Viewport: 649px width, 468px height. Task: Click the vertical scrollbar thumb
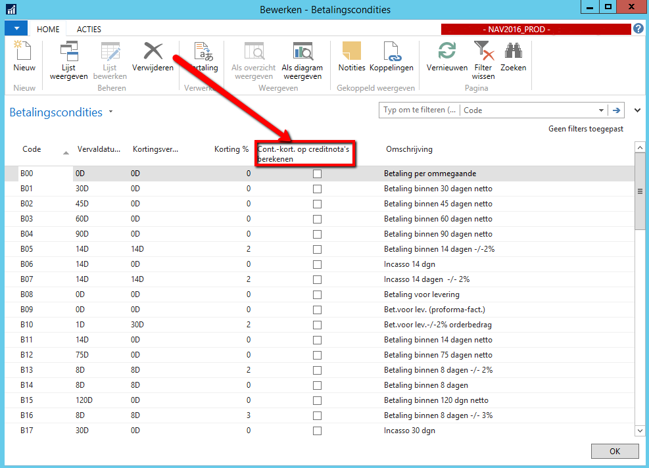pyautogui.click(x=640, y=191)
